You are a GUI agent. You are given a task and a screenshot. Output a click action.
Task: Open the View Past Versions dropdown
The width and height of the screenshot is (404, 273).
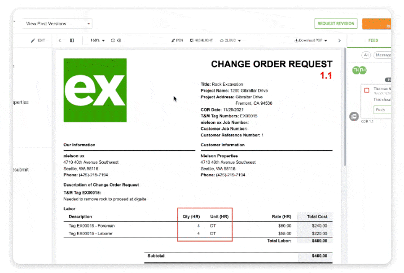(58, 23)
